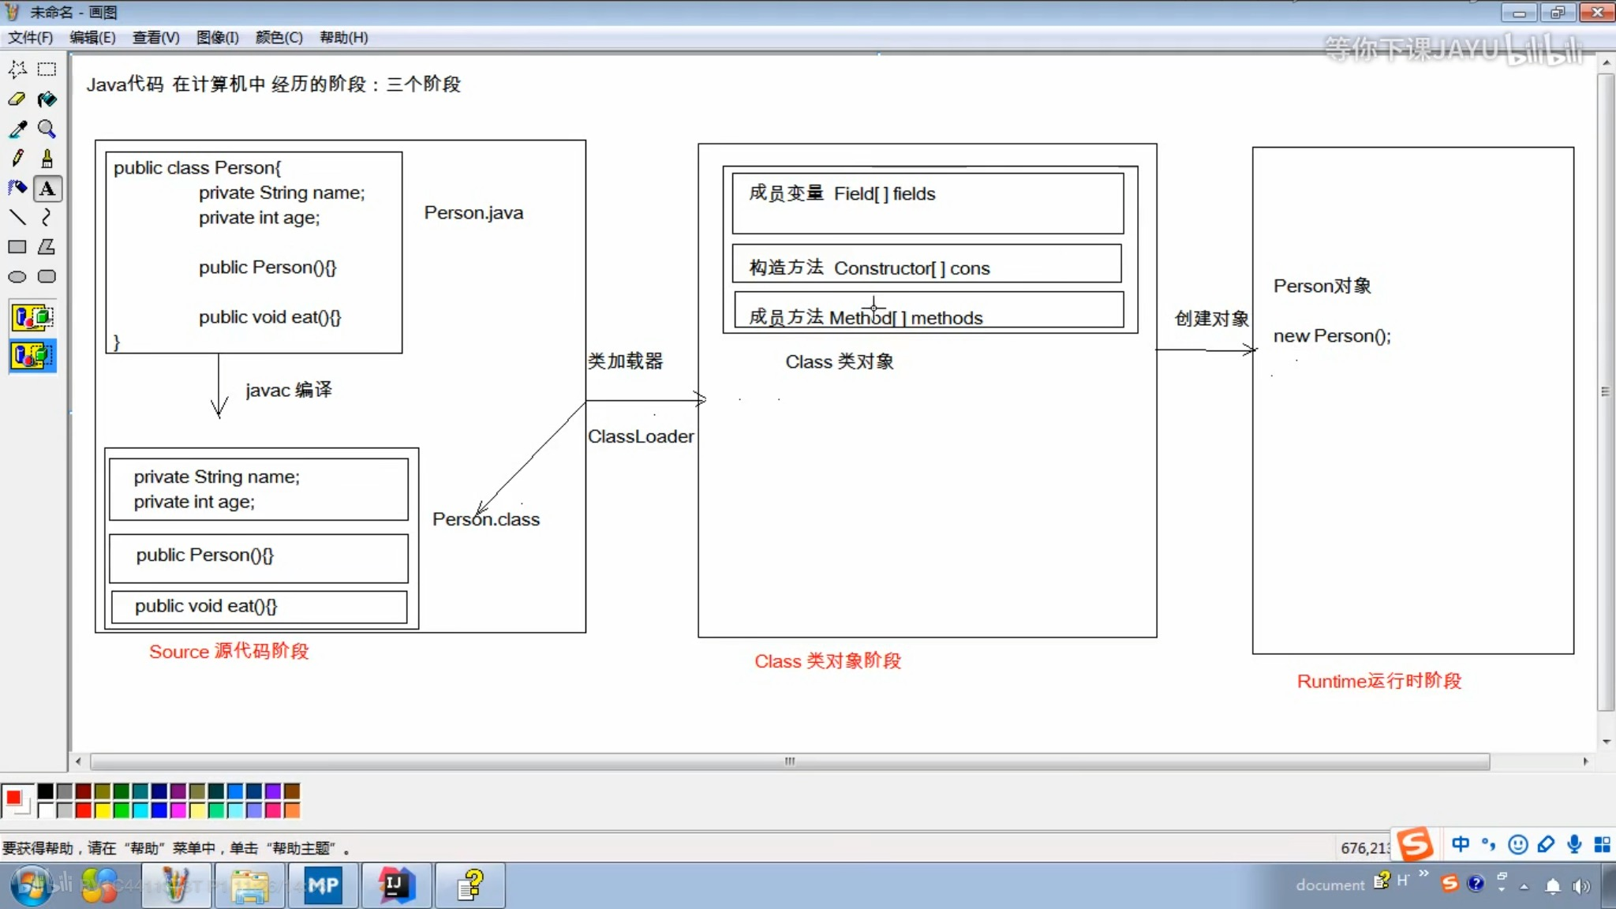The height and width of the screenshot is (909, 1616).
Task: Open IntelliJ IDEA from the taskbar
Action: click(x=396, y=885)
